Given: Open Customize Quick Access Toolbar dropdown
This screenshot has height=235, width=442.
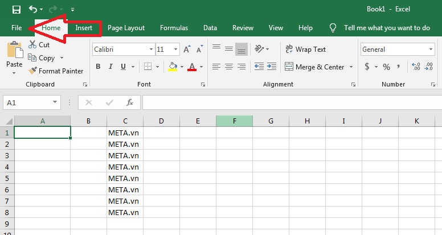Looking at the screenshot, I should [72, 10].
